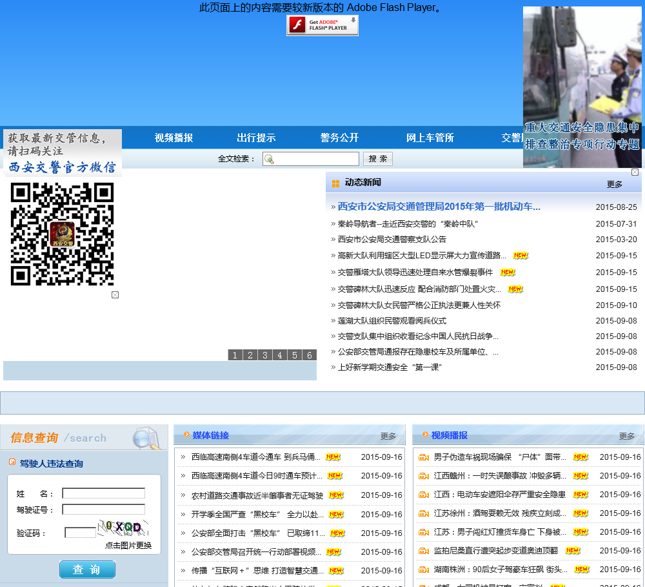Screen dimensions: 645x587
Task: Select slide 5 in the slideshow pager
Action: [295, 355]
